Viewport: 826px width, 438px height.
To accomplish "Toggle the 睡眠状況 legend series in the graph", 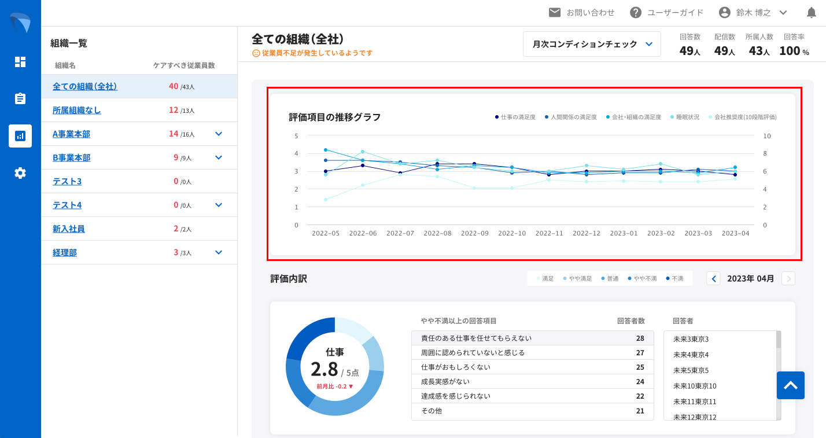I will click(x=685, y=117).
